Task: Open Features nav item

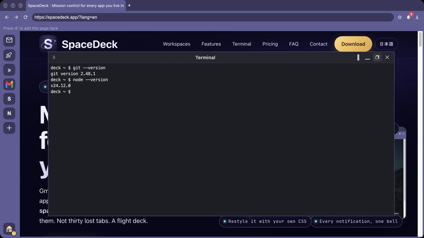Action: (x=211, y=44)
